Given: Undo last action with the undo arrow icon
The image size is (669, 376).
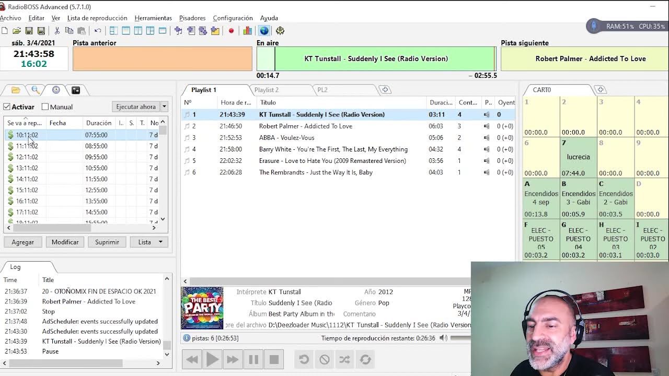Looking at the screenshot, I should tap(98, 31).
